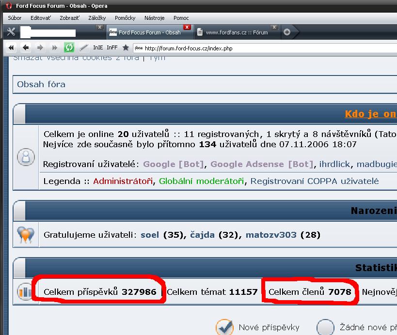Click the fast forward navigation button
The image size is (397, 335).
coord(55,47)
